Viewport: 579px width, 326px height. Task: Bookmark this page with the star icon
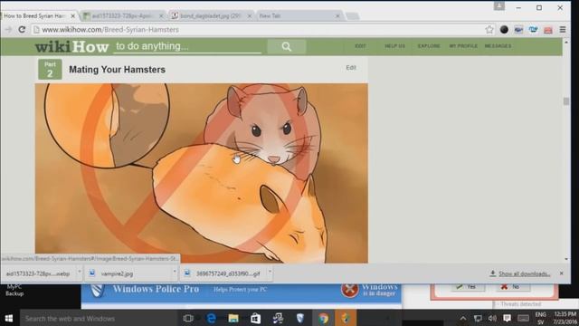pyautogui.click(x=489, y=30)
